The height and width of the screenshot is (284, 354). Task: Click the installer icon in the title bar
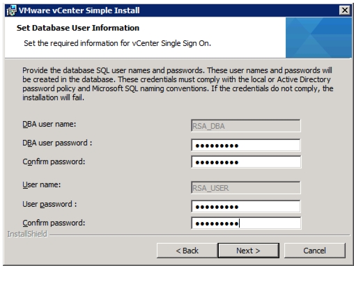[11, 10]
